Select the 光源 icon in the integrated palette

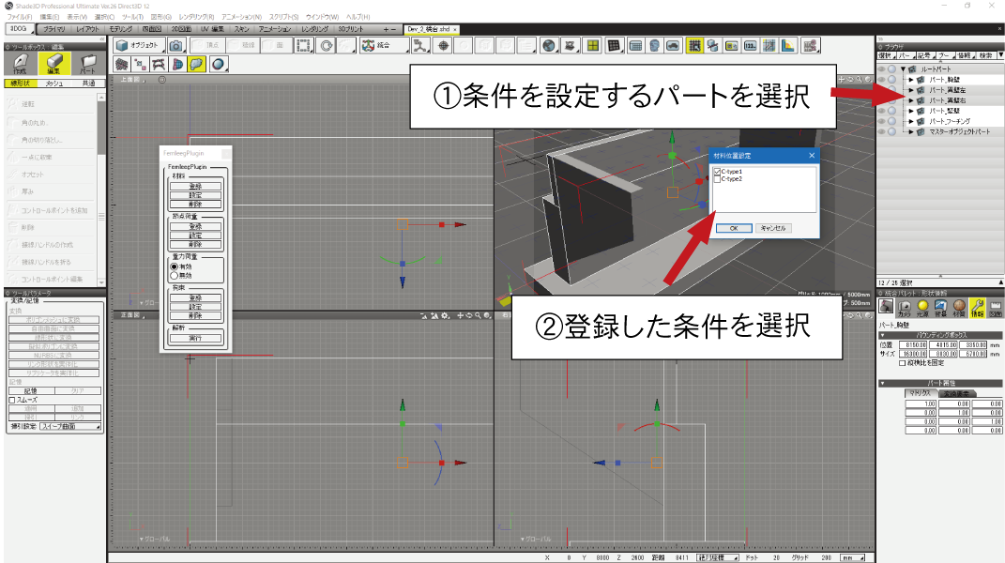tap(921, 308)
